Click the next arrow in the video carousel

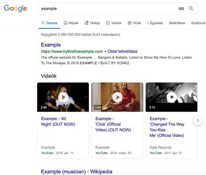tap(198, 120)
